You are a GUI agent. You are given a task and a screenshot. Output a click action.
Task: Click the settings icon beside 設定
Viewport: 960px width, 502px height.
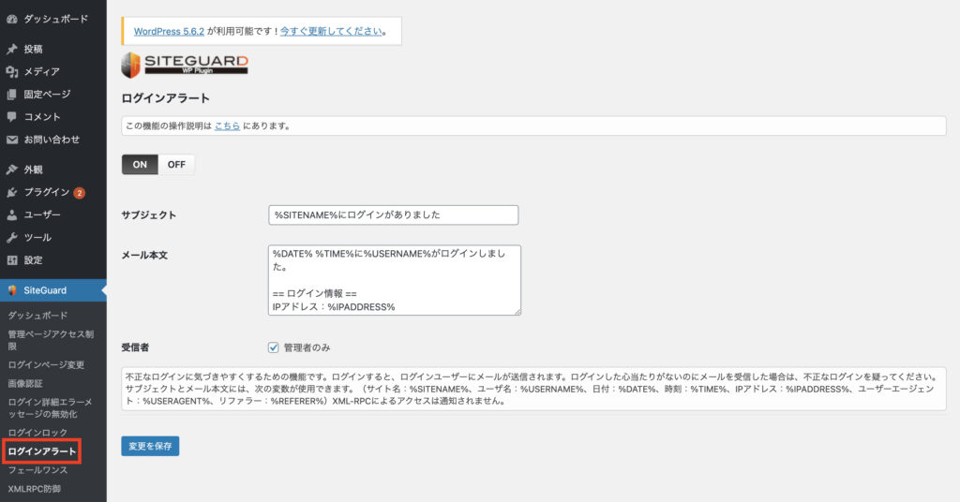point(11,259)
